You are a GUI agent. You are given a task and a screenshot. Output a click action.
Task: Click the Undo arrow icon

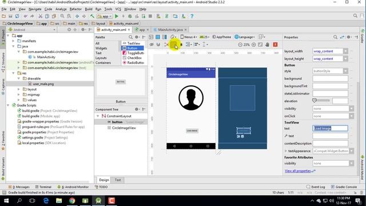[x=25, y=16]
